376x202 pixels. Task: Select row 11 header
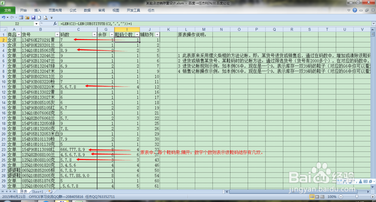3,87
